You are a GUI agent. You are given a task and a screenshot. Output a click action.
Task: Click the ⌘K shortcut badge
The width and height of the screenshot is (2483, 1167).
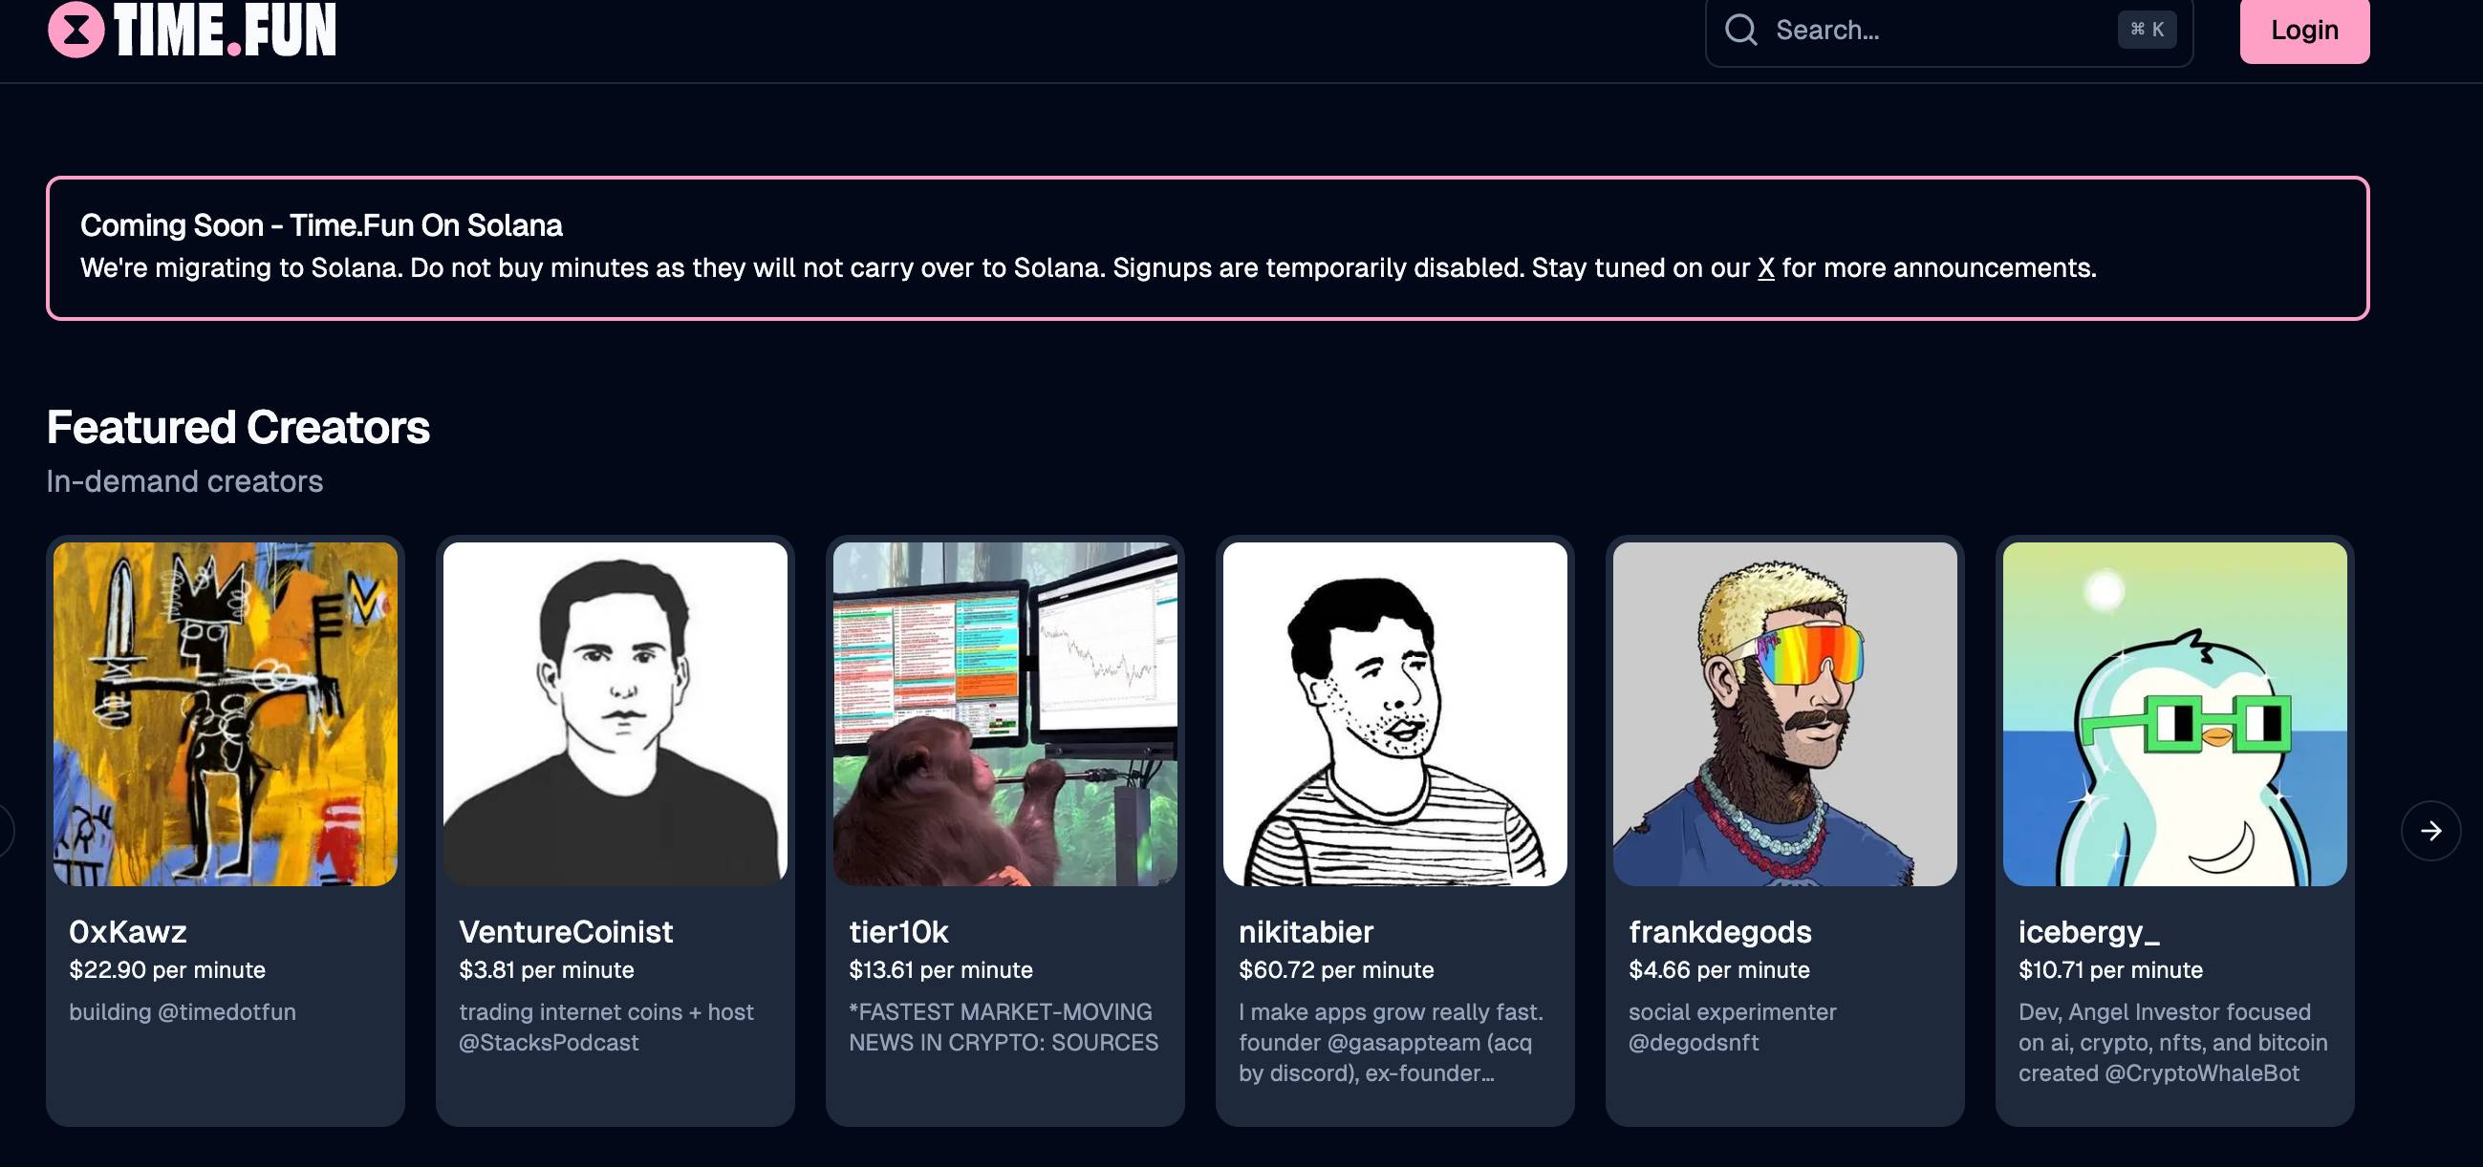2147,30
